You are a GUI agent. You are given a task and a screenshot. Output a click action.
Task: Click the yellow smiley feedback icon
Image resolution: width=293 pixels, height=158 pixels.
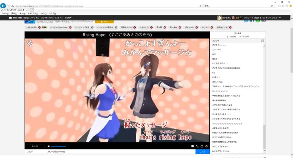click(x=290, y=6)
